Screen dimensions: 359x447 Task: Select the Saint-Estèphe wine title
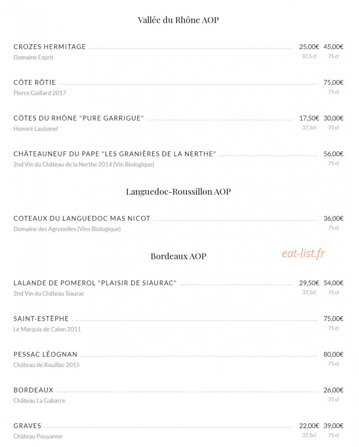pos(41,319)
